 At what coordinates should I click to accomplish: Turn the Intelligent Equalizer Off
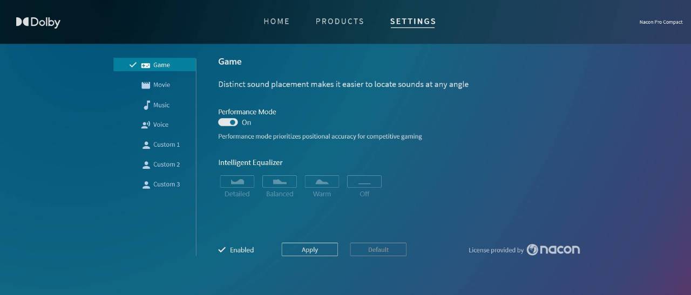click(364, 182)
